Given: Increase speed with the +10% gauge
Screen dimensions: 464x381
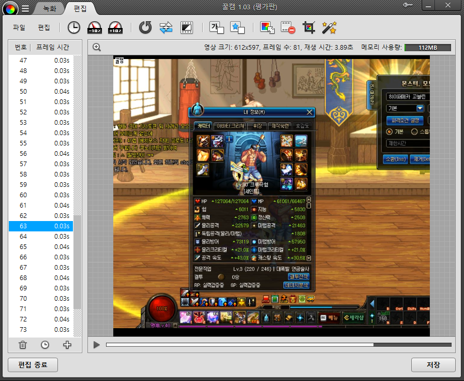Looking at the screenshot, I should pyautogui.click(x=115, y=27).
